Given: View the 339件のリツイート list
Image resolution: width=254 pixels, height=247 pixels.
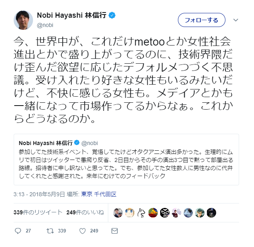Looking at the screenshot, I should pos(38,212).
